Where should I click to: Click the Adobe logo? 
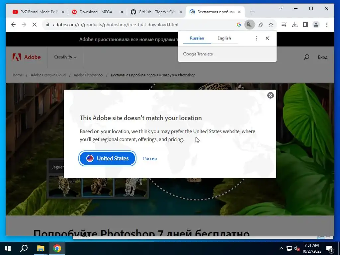tap(27, 57)
